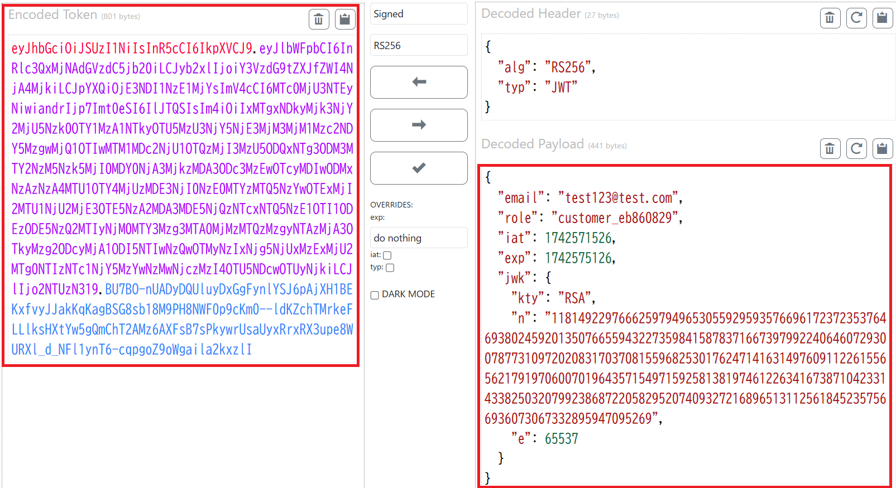Focus the Decoded Header JSON editor
The width and height of the screenshot is (896, 488).
688,77
